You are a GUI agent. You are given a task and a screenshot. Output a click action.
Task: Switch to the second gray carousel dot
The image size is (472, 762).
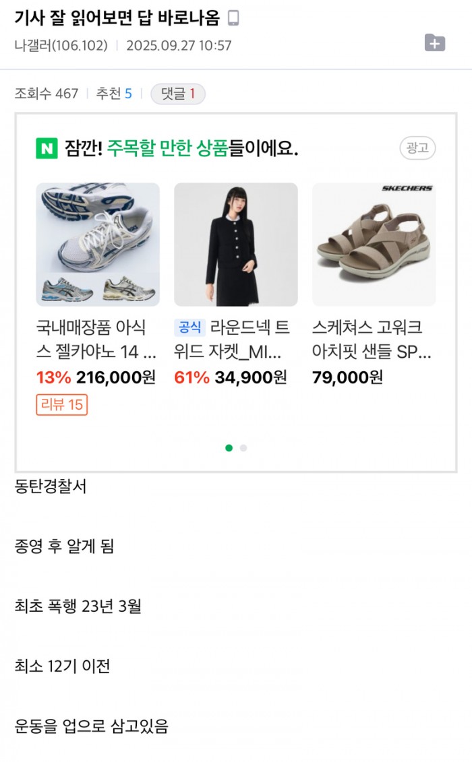tap(243, 448)
